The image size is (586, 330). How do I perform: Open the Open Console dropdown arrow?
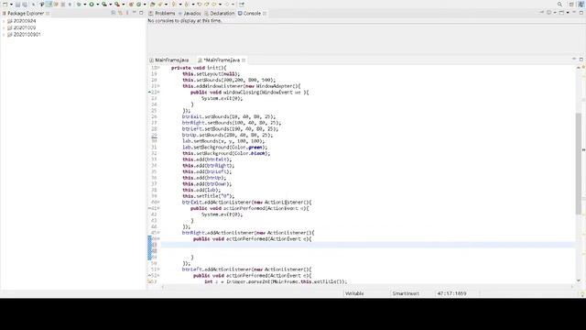(568, 12)
